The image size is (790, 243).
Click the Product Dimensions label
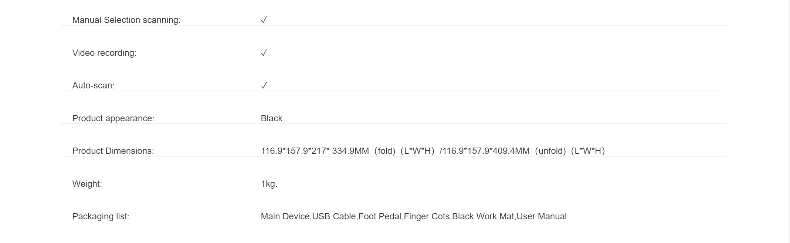coord(113,151)
